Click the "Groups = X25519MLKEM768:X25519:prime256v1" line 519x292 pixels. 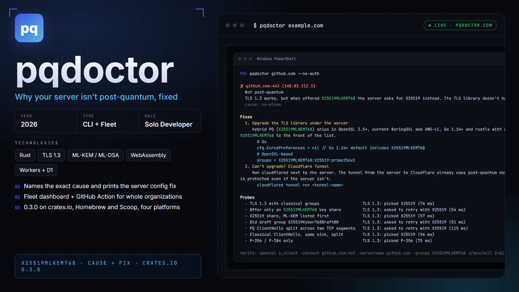306,160
